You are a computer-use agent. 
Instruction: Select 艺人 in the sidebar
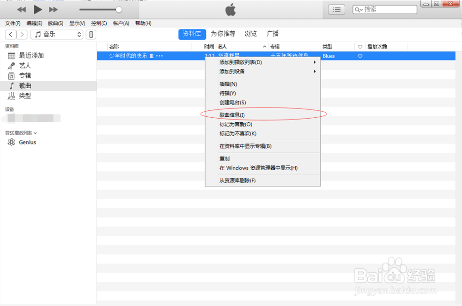pyautogui.click(x=49, y=66)
